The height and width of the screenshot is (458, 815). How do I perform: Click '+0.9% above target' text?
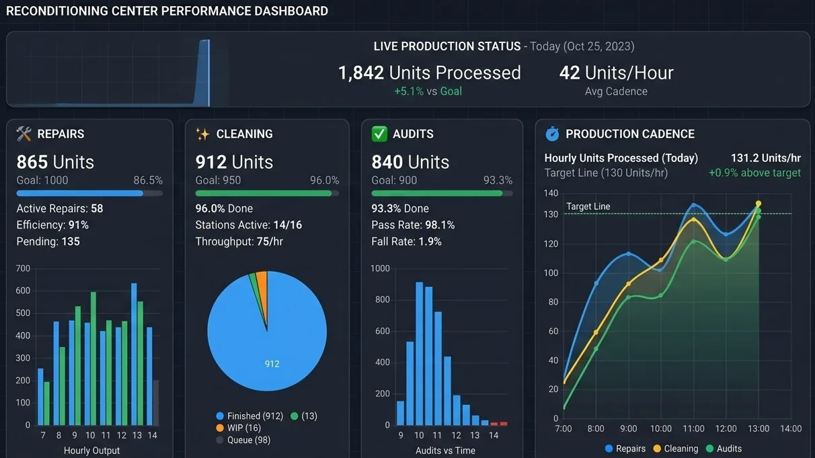(754, 173)
